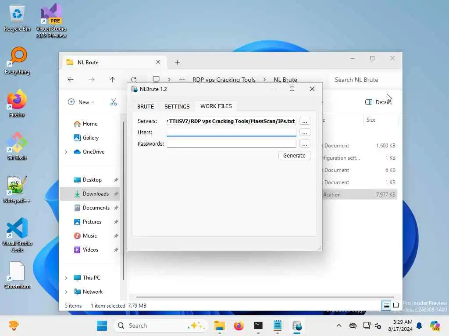The image size is (449, 336).
Task: Click the breadcrumb ellipsis for hidden path
Action: tap(182, 80)
